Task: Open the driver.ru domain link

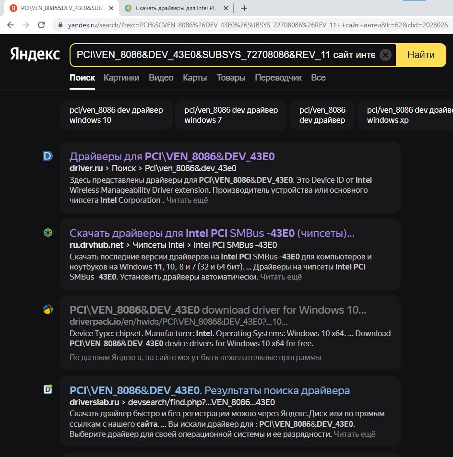Action: [x=86, y=168]
